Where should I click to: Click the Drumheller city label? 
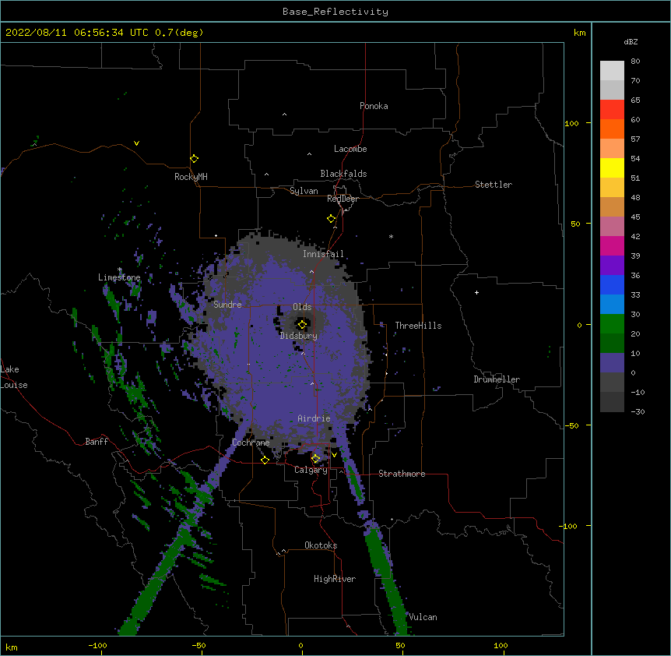[x=497, y=379]
